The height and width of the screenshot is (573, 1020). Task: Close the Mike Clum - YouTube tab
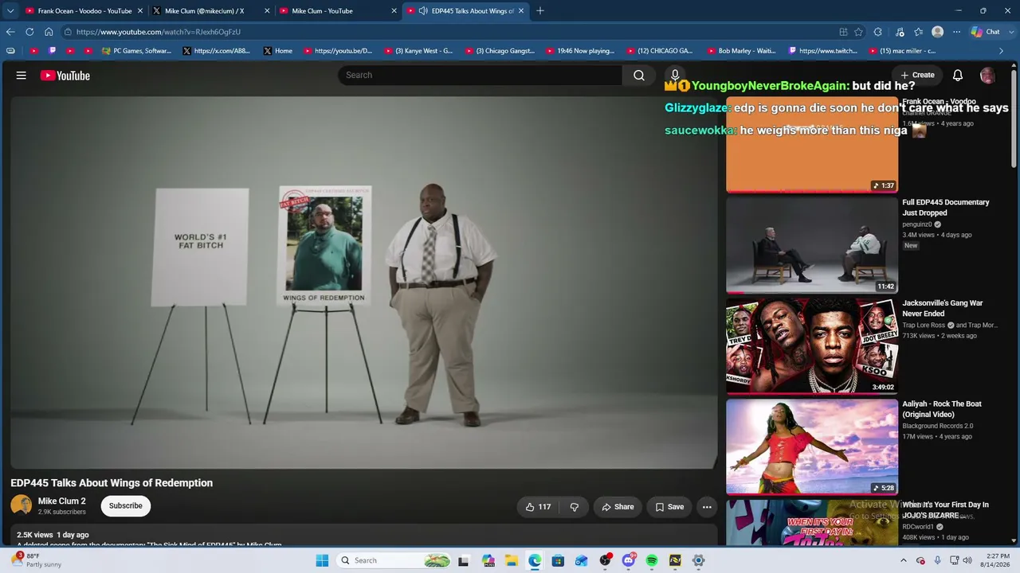point(394,11)
